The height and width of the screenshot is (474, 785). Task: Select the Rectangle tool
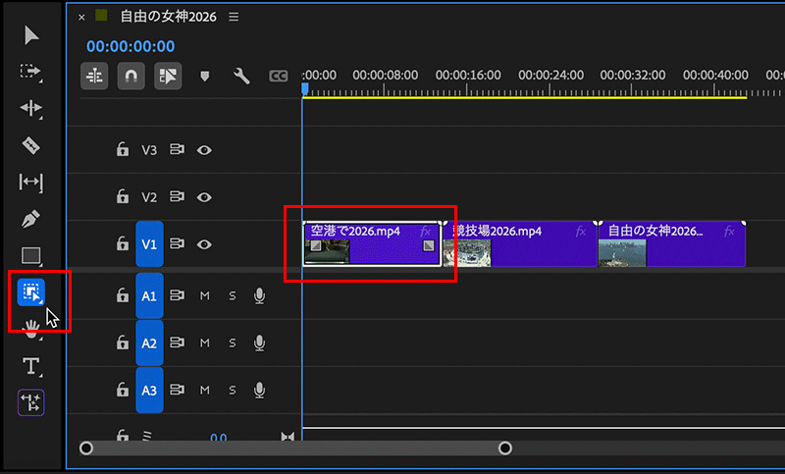click(31, 255)
